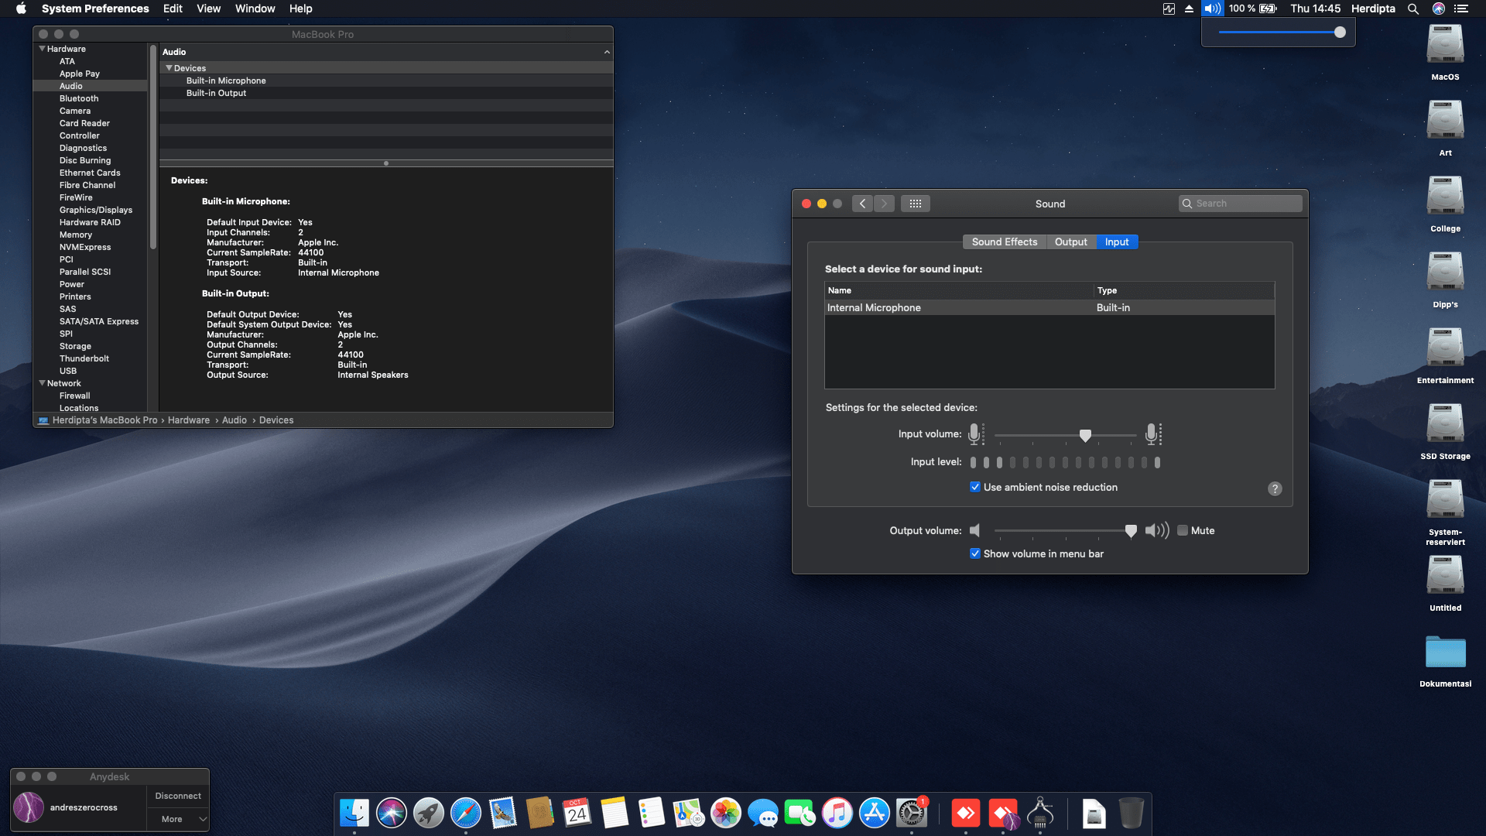1486x836 pixels.
Task: Click the eject icon in the menu bar
Action: pos(1189,9)
